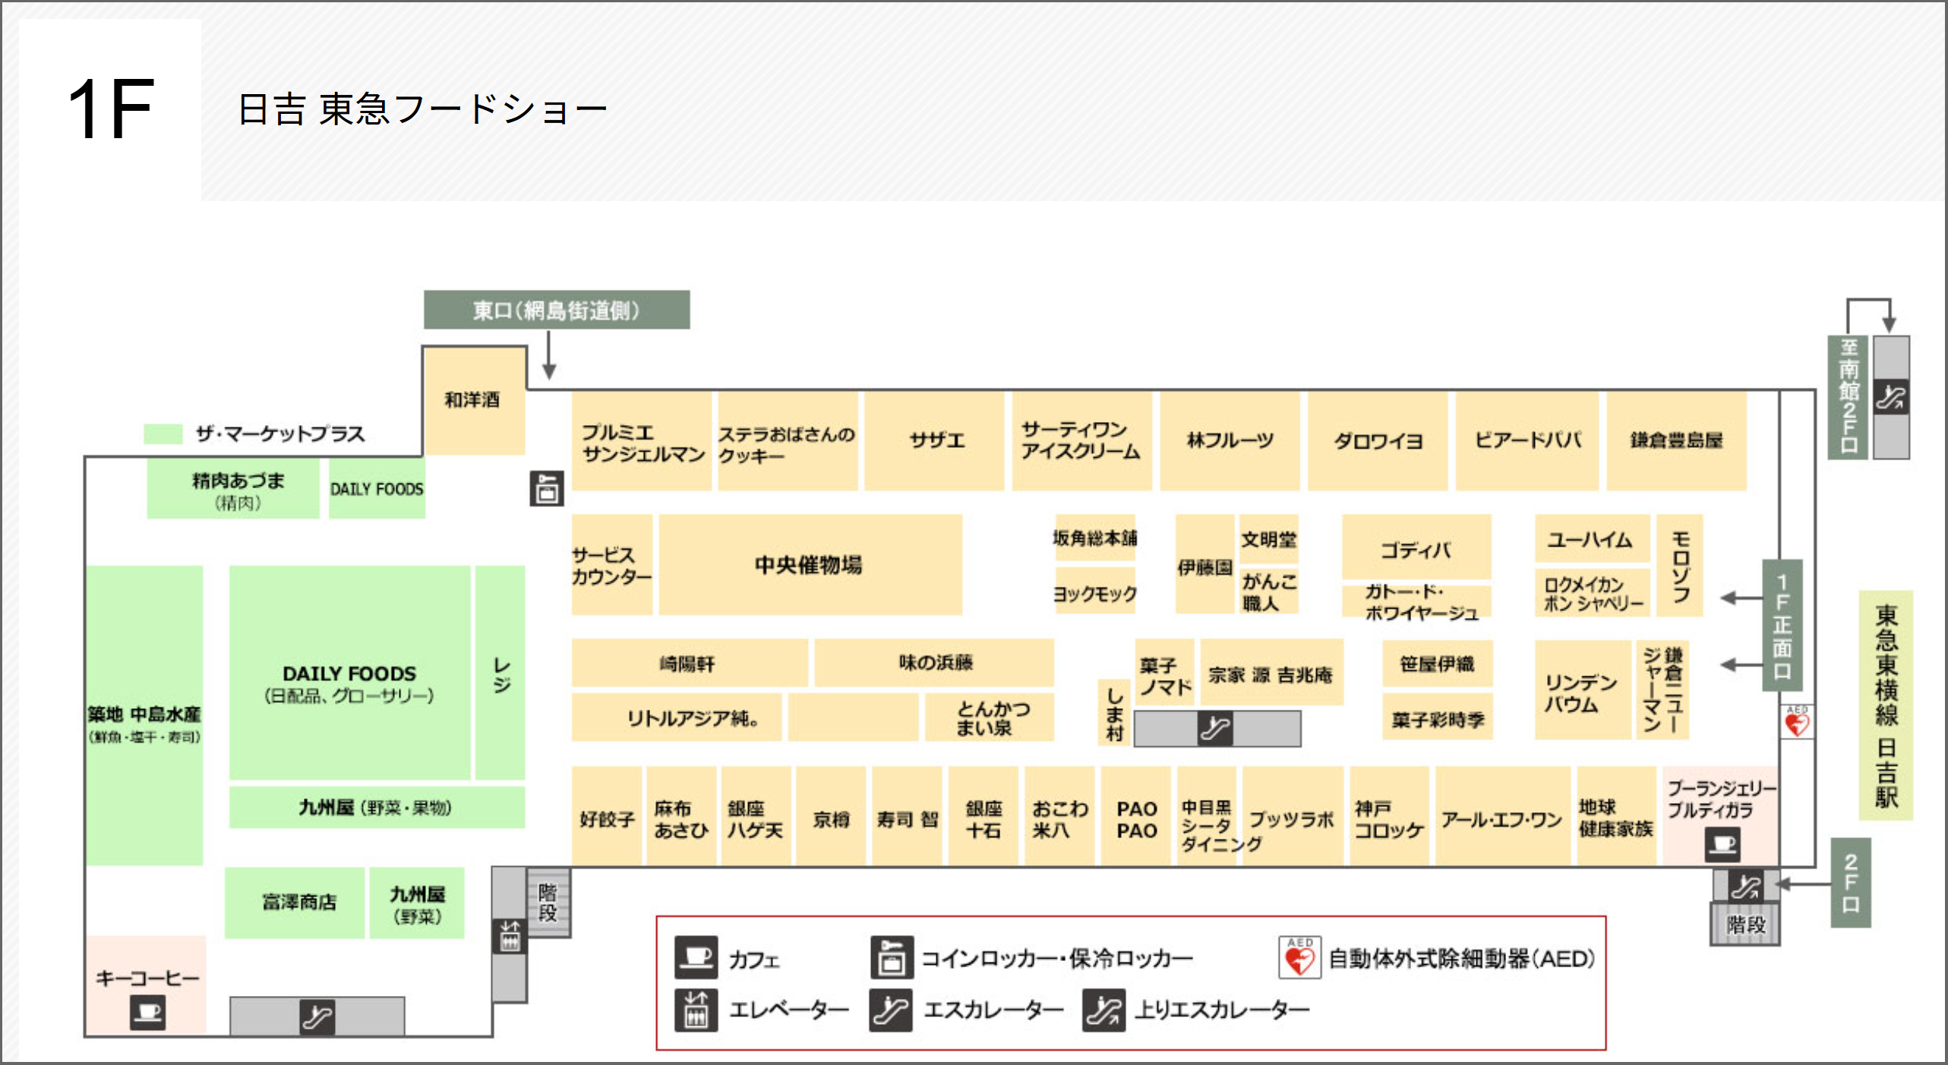This screenshot has height=1065, width=1948.
Task: Select the 東急東横線 日吉駅 label
Action: click(x=1886, y=706)
